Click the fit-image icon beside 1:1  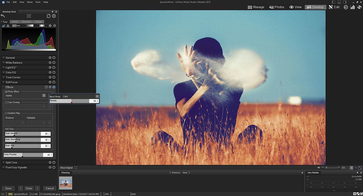pyautogui.click(x=360, y=168)
